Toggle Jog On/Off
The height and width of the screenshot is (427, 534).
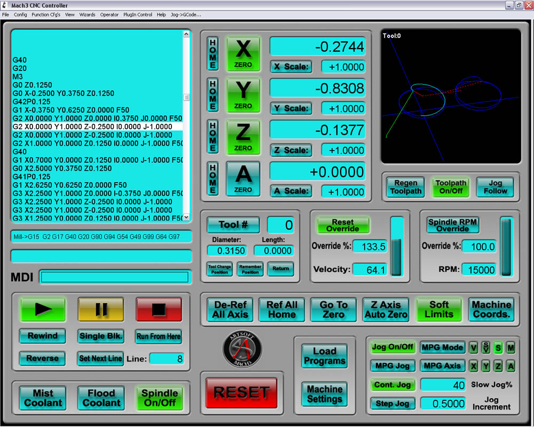[392, 347]
